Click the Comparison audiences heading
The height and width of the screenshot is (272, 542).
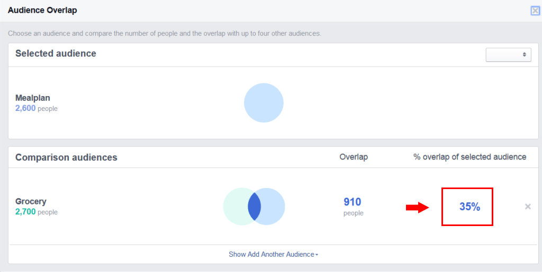66,157
